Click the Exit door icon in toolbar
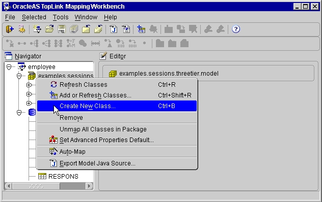The height and width of the screenshot is (202, 322). (x=10, y=29)
